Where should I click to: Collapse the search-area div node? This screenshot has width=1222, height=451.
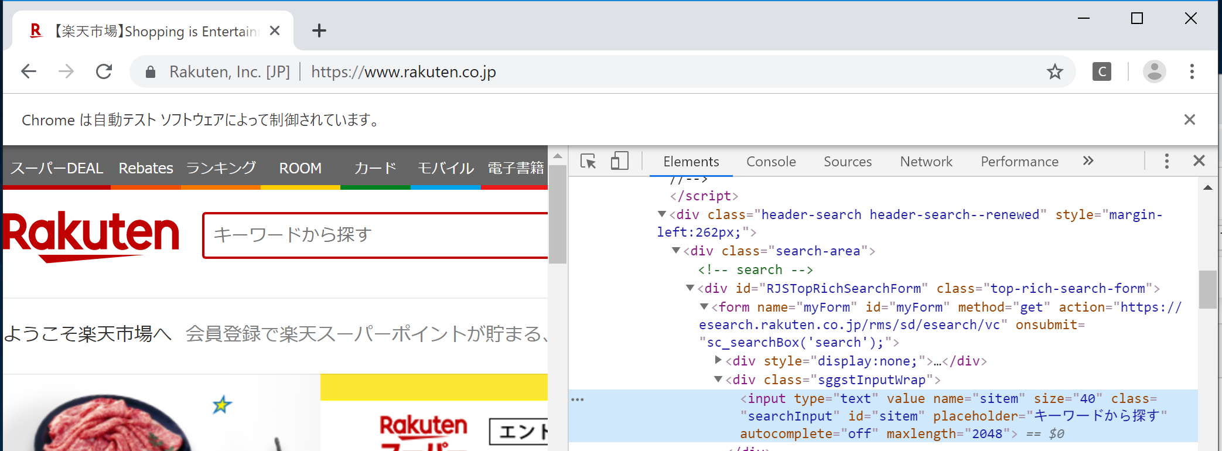[676, 251]
